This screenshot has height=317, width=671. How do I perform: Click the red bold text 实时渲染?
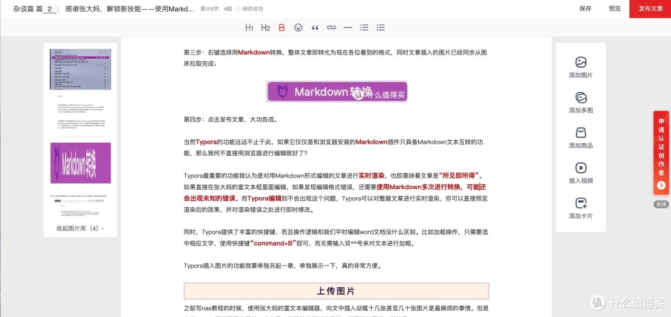click(x=370, y=175)
